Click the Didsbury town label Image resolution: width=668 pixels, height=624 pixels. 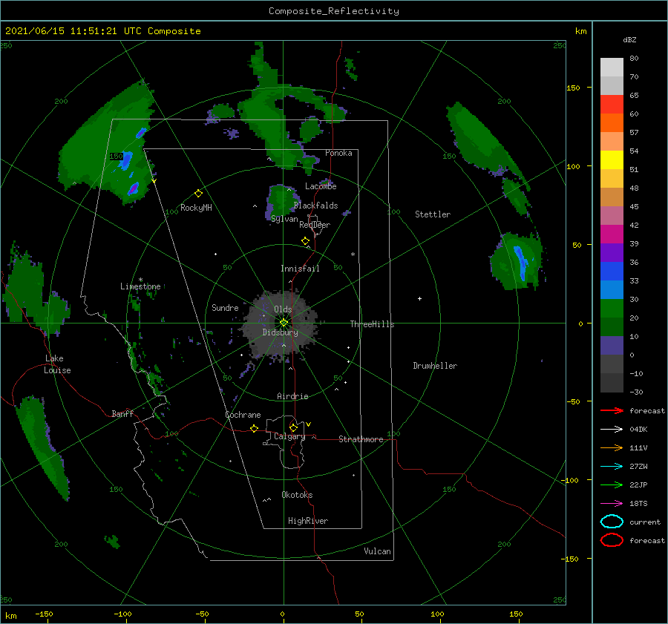pyautogui.click(x=280, y=332)
